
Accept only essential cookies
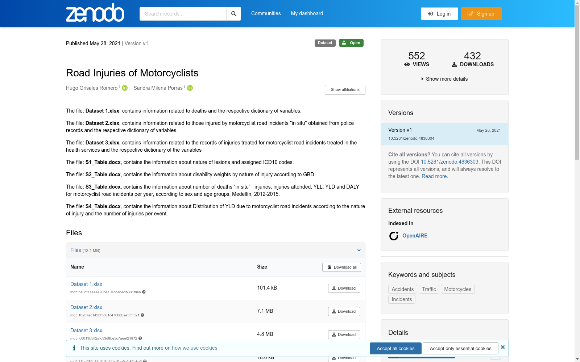pos(460,348)
